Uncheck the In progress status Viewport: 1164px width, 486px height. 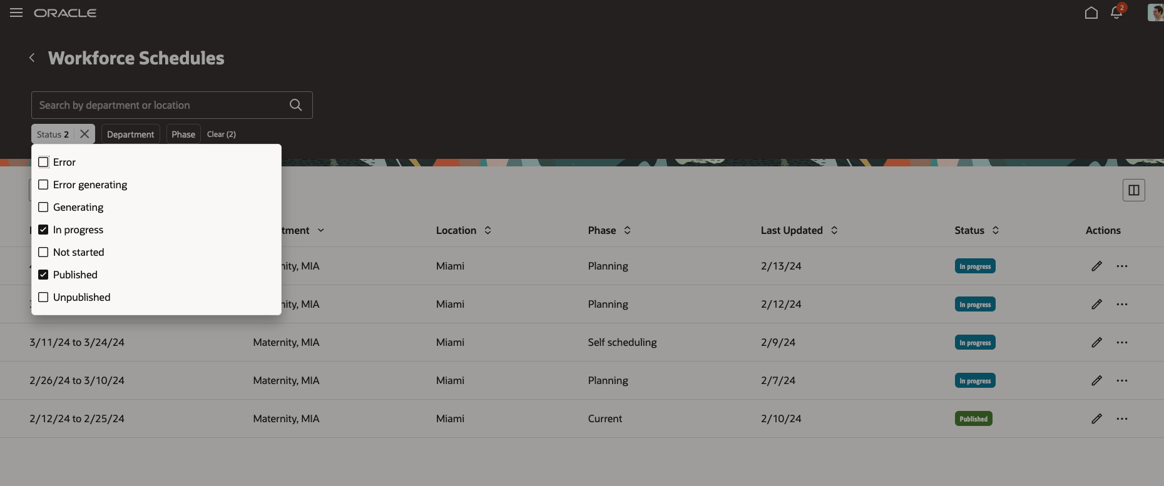[43, 230]
